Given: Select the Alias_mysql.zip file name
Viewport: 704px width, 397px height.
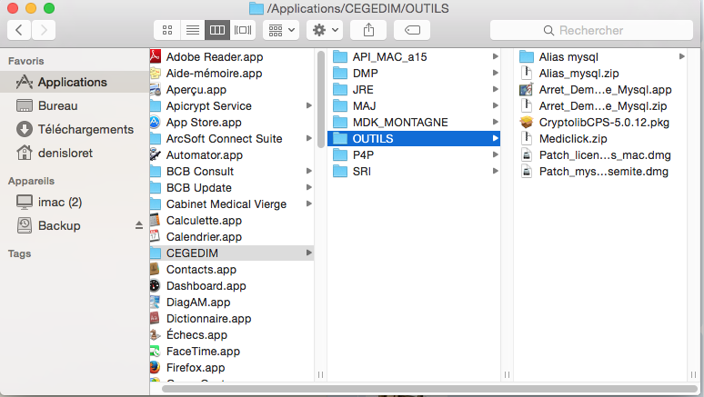Looking at the screenshot, I should tap(579, 73).
